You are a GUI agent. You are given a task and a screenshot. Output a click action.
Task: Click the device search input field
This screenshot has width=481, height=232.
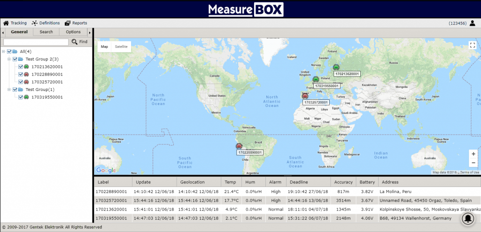point(36,42)
